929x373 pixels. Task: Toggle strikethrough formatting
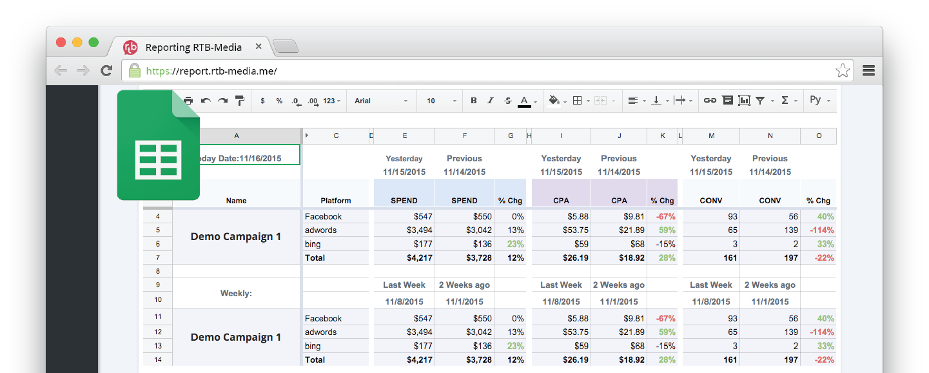point(508,101)
